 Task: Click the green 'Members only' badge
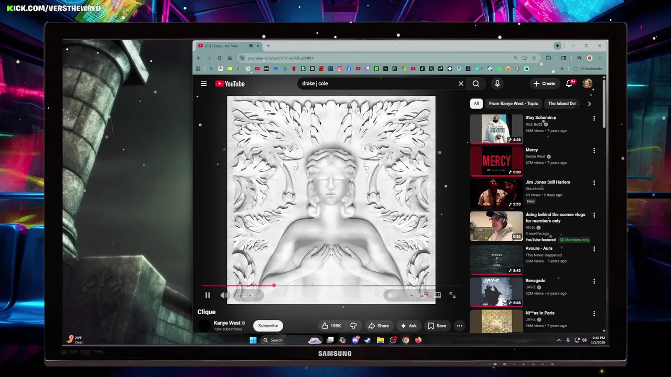(575, 240)
